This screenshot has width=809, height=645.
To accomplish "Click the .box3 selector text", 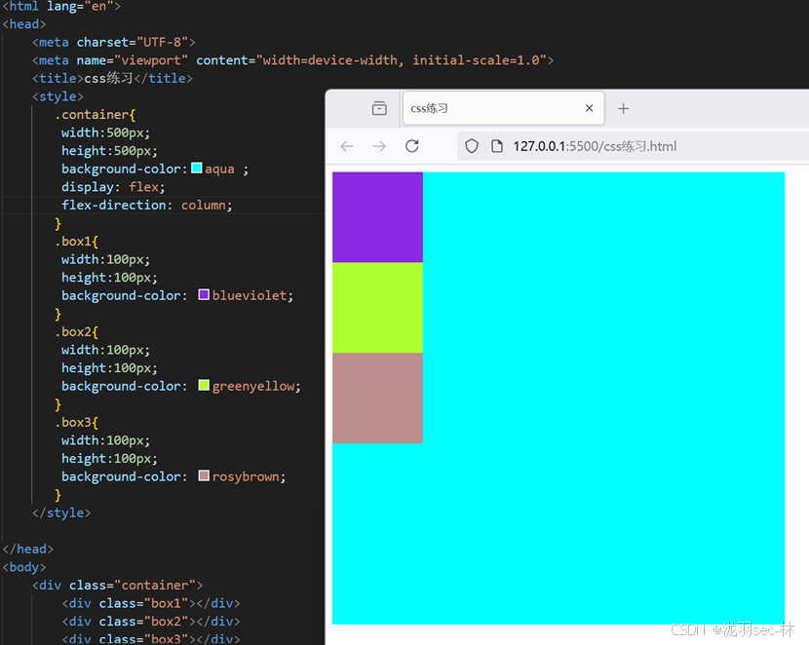I will click(73, 422).
